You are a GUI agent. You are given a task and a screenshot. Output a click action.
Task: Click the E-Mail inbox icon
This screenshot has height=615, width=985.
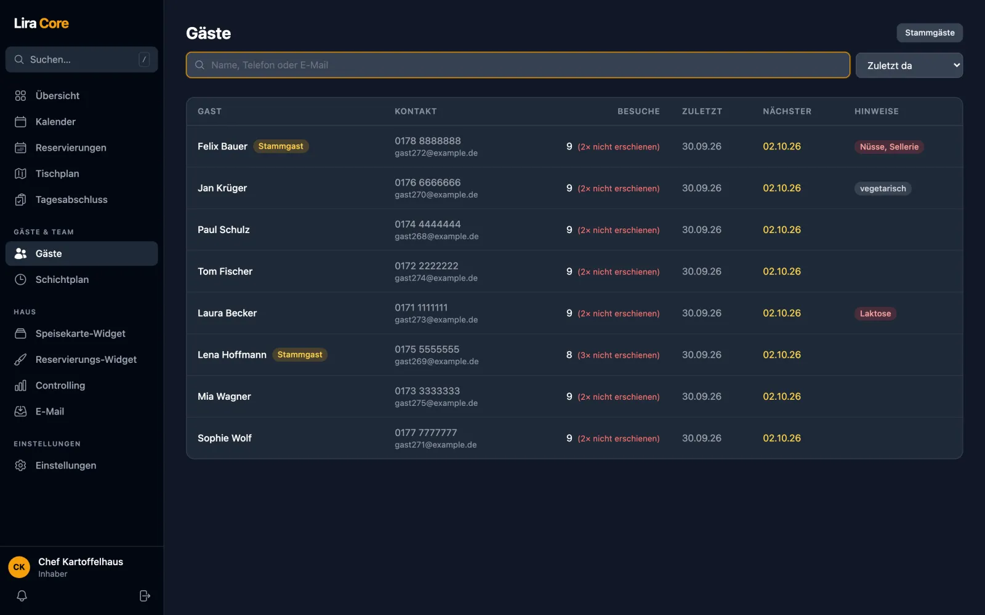tap(20, 411)
